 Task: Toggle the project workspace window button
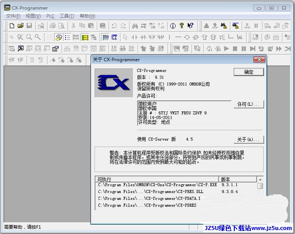12,49
